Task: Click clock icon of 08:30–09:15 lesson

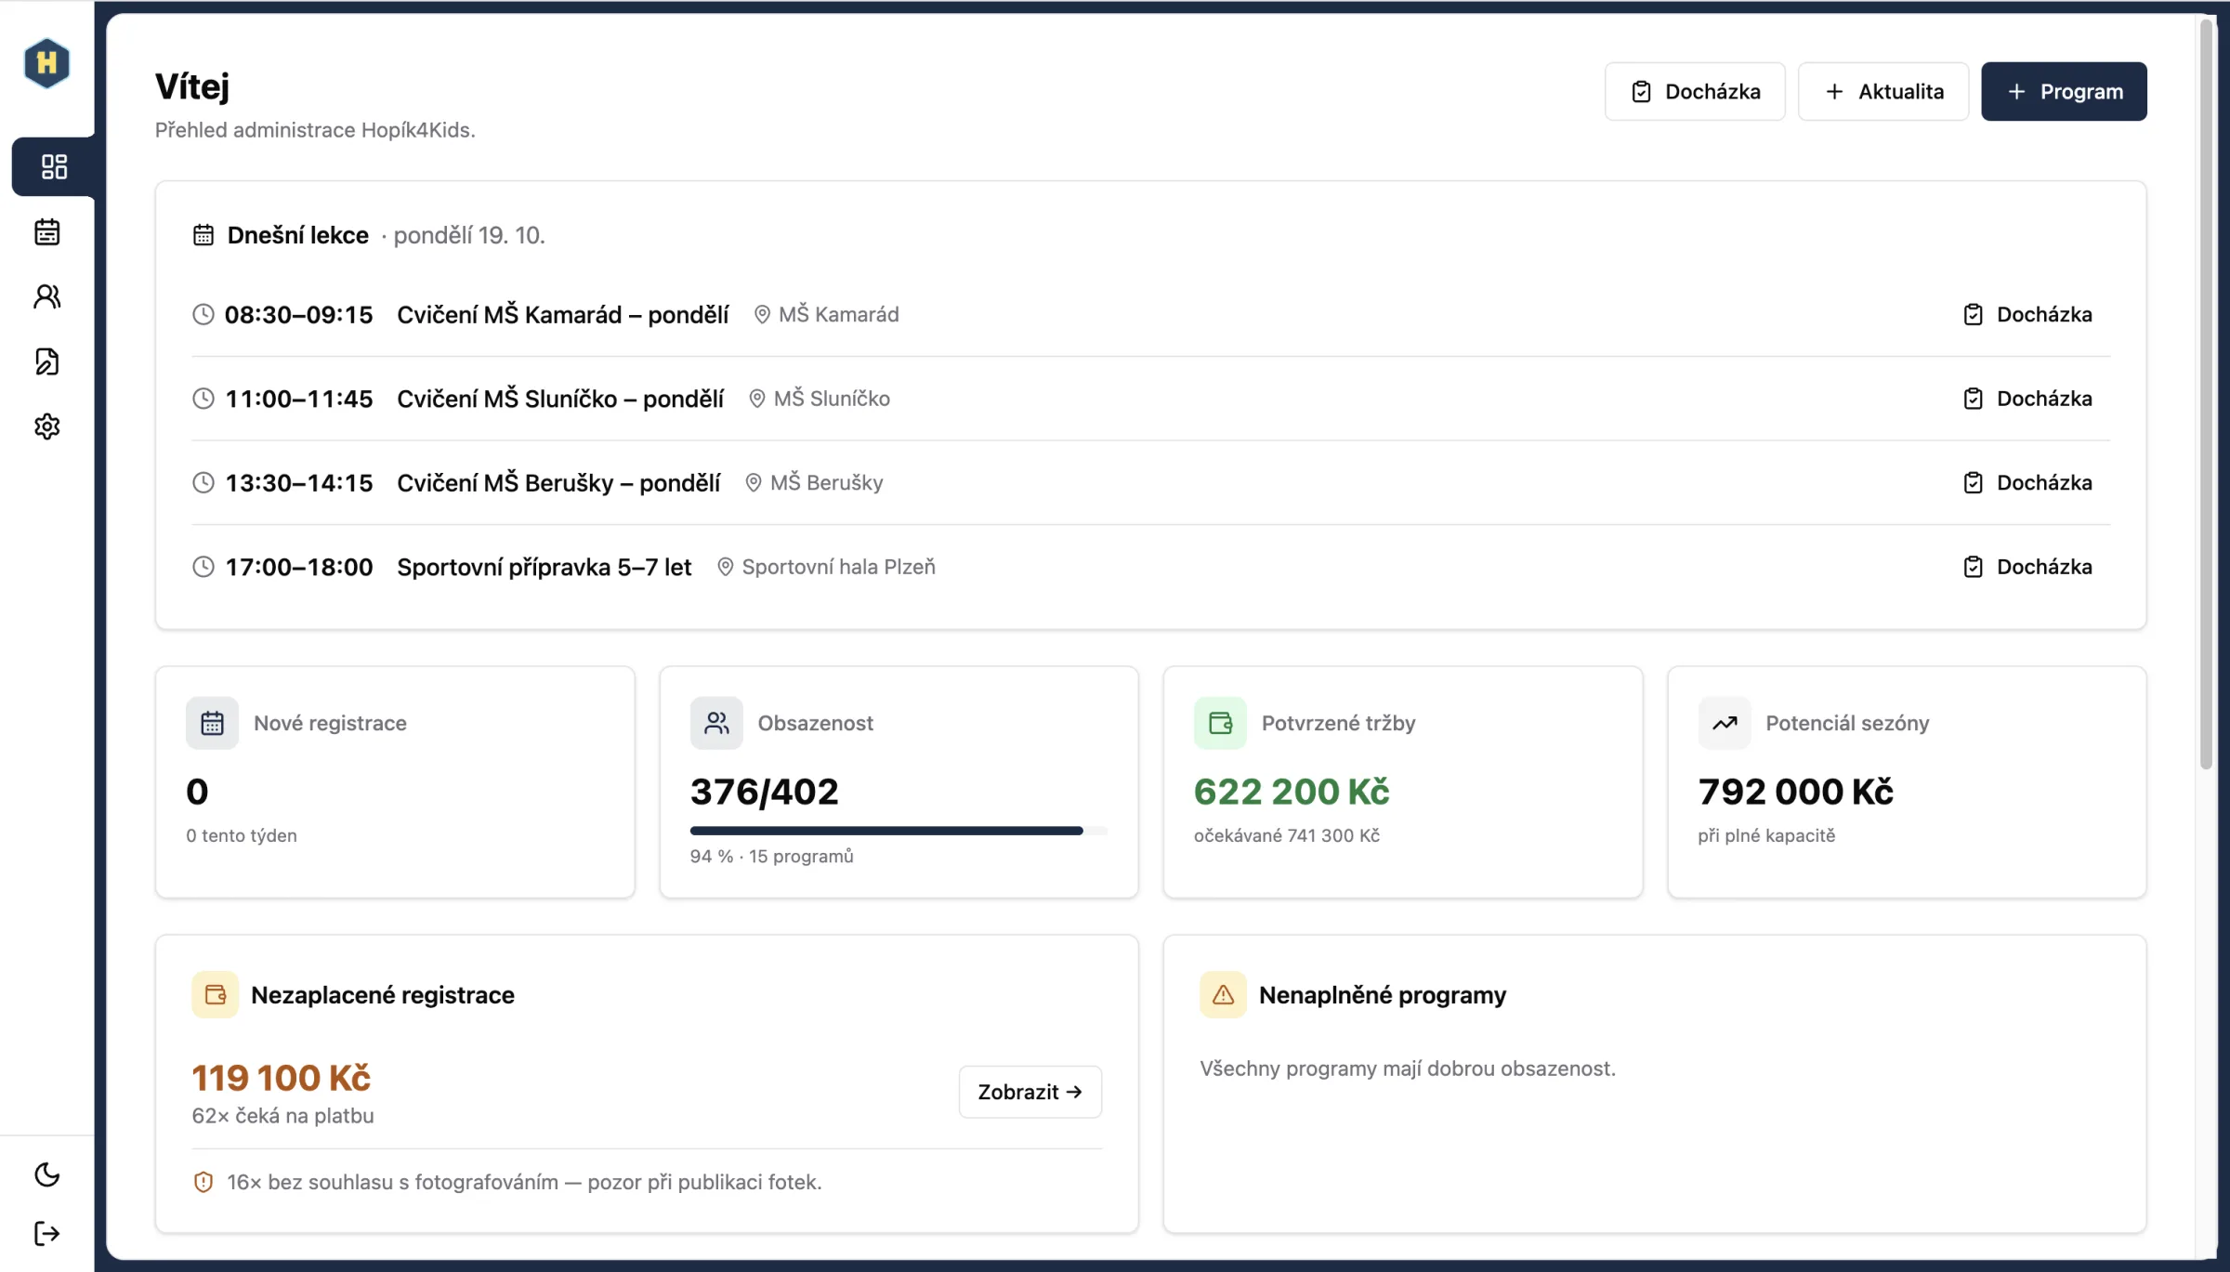Action: (x=203, y=314)
